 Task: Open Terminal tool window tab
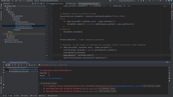pos(34,96)
